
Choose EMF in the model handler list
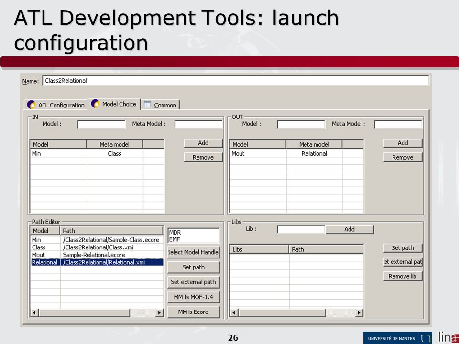(194, 239)
